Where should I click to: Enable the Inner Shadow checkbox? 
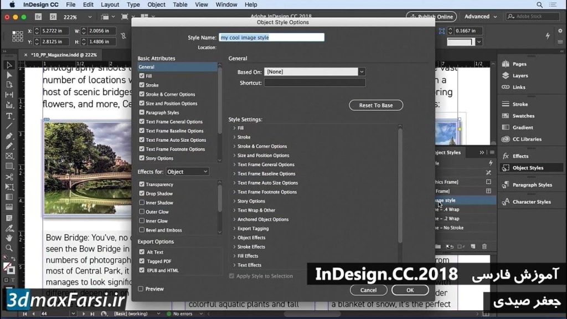tap(141, 202)
